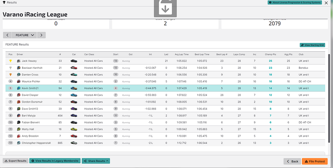Click car thumbnail for car number 21

[x=74, y=68]
